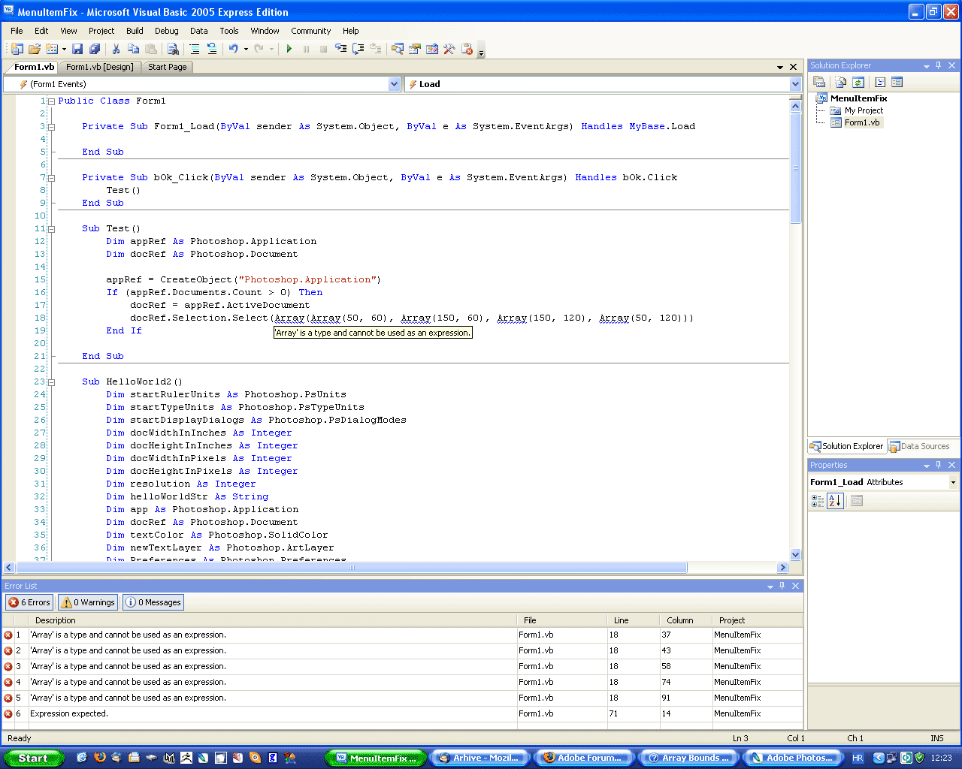Switch to the Form1.vb [Design] tab
This screenshot has height=769, width=962.
[x=99, y=67]
